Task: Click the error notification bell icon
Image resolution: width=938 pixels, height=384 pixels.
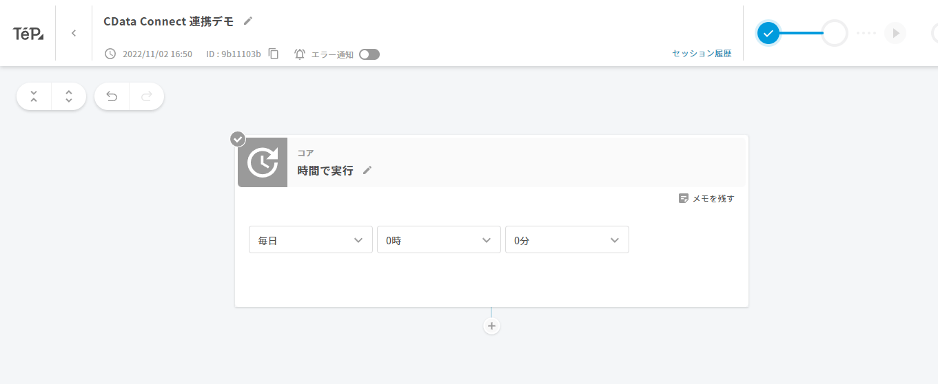Action: [300, 54]
